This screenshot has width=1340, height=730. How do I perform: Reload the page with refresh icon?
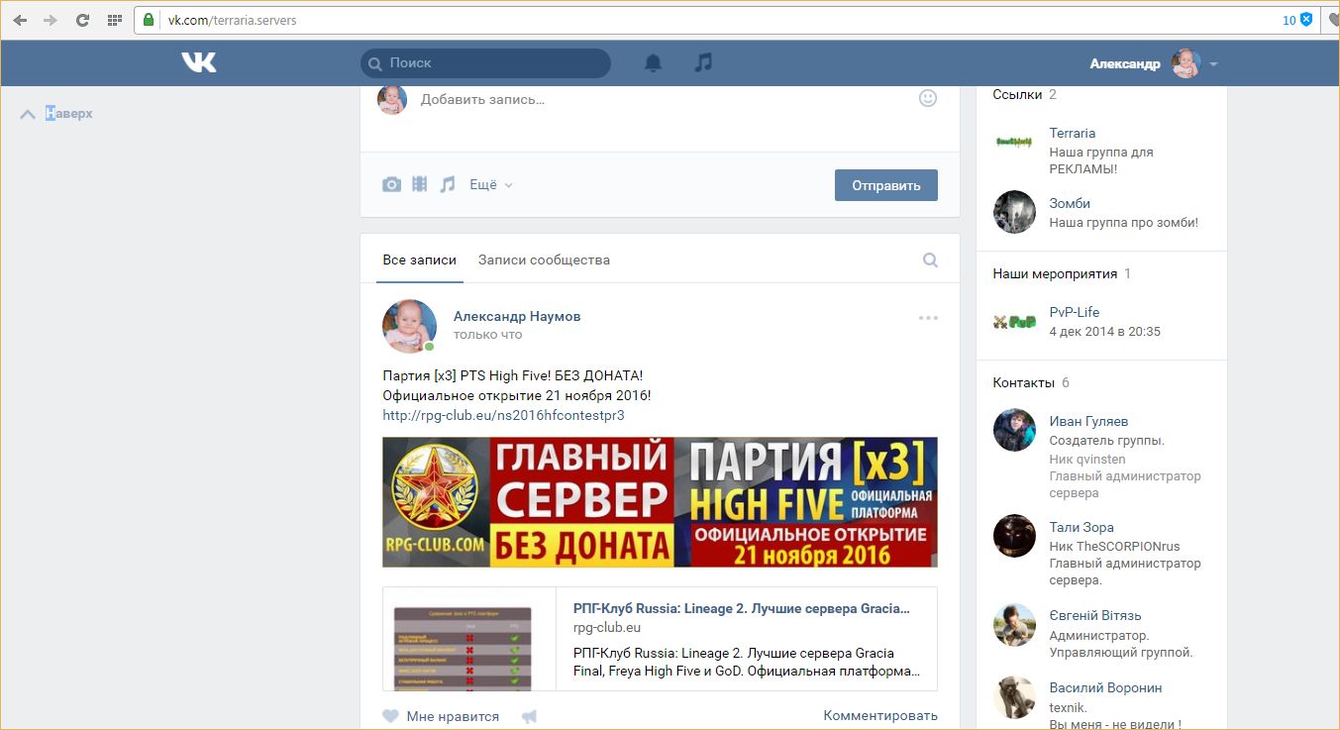coord(82,20)
